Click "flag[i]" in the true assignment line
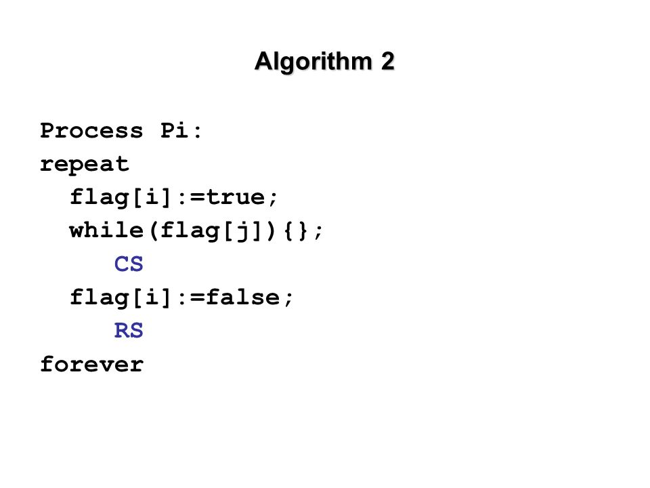 121,197
